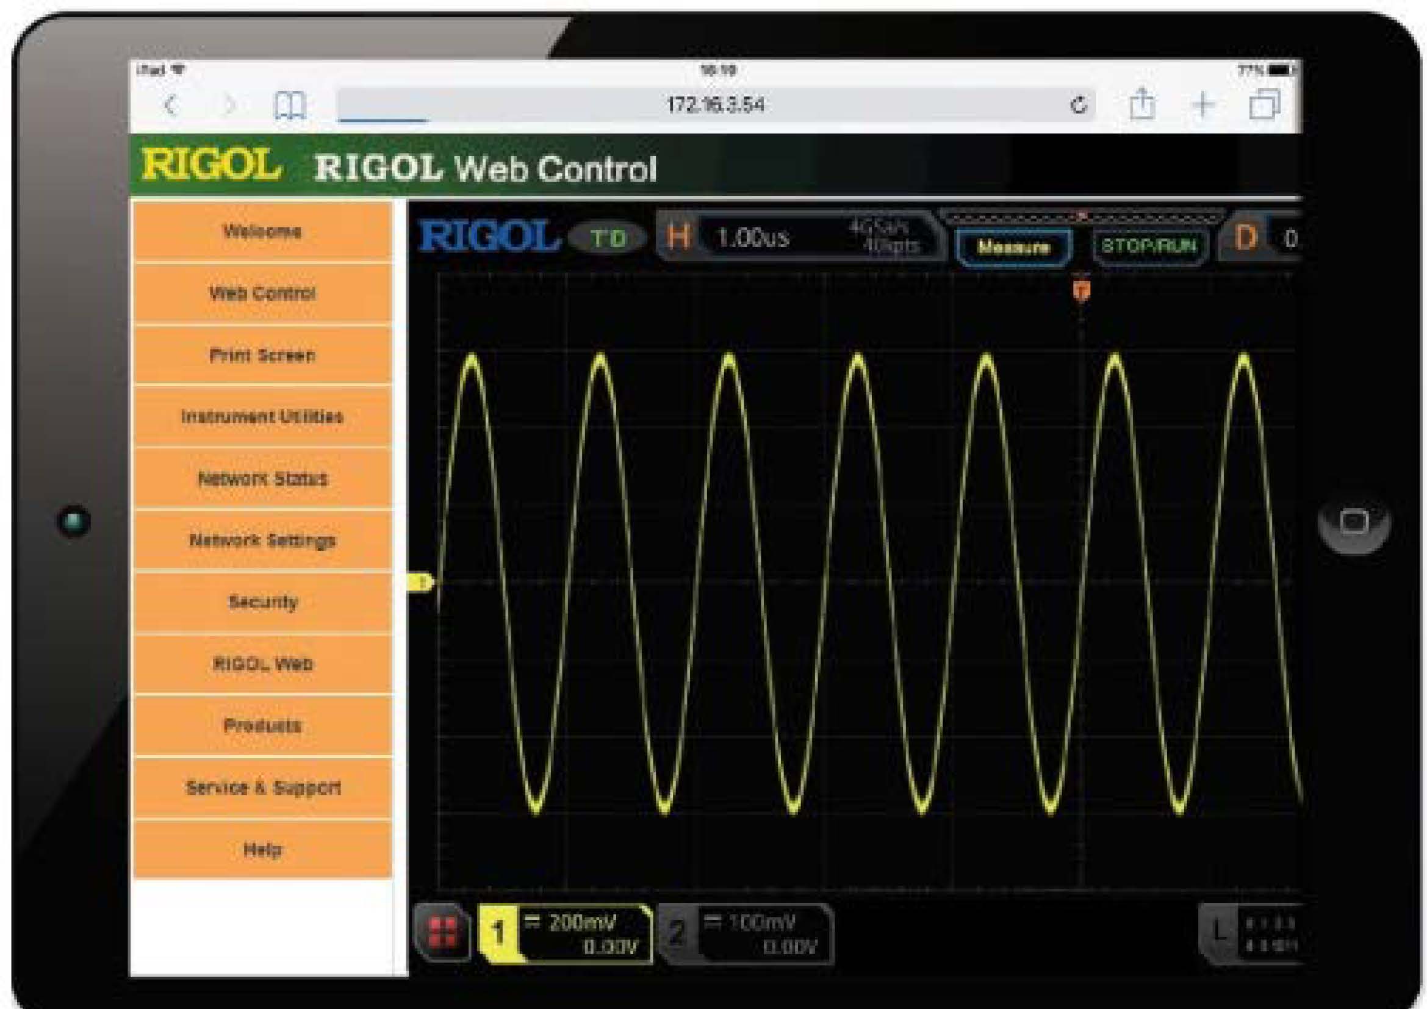Viewport: 1427px width, 1009px height.
Task: Click the orange trigger position marker
Action: (x=1082, y=290)
